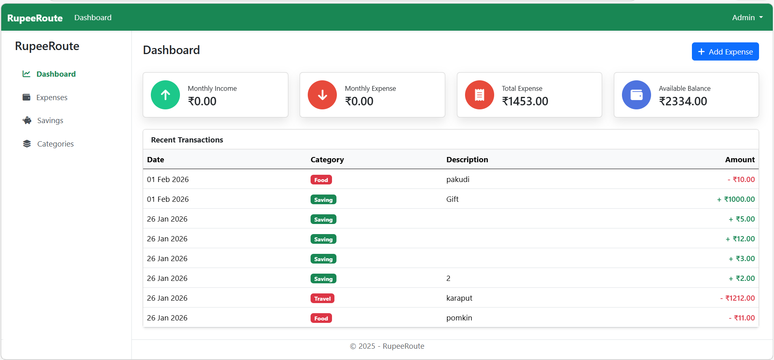
Task: Go to Categories in sidebar menu
Action: pos(55,144)
